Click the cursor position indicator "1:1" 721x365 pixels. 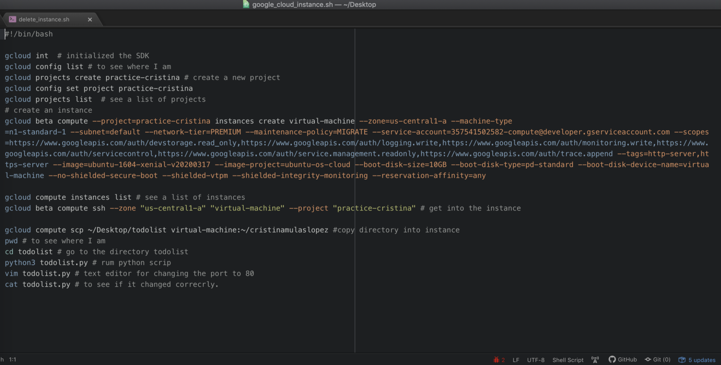click(x=12, y=359)
